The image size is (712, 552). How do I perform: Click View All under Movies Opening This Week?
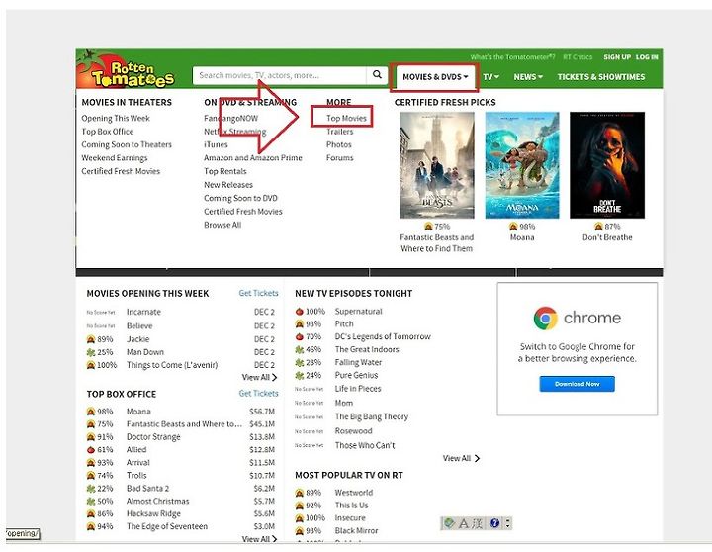(259, 377)
